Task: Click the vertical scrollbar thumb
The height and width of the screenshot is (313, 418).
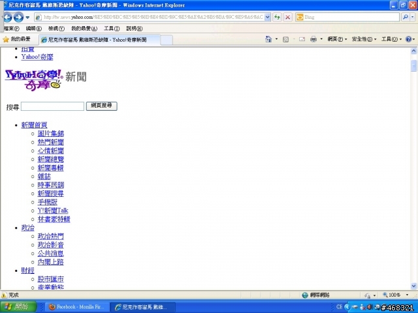Action: click(413, 66)
